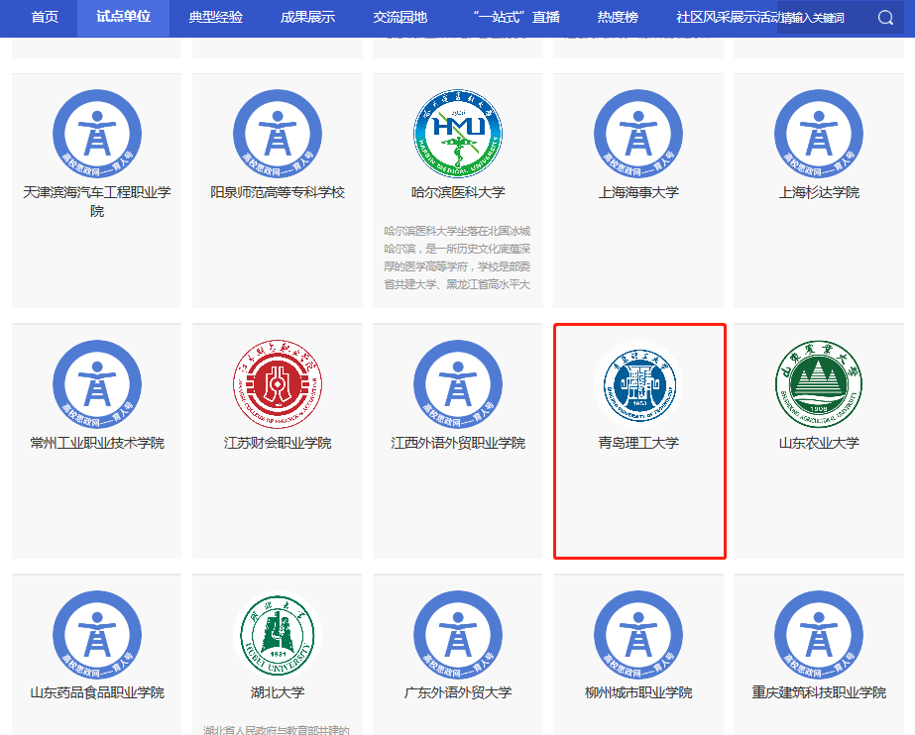Image resolution: width=915 pixels, height=735 pixels.
Task: Click the 柳州城市职业学院 link
Action: pyautogui.click(x=638, y=692)
